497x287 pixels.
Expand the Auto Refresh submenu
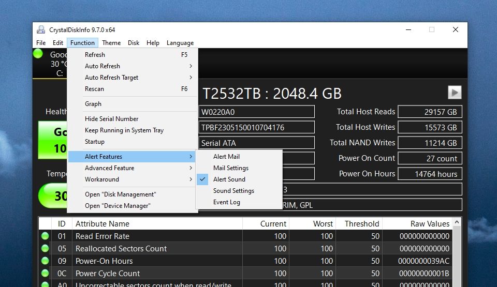133,66
